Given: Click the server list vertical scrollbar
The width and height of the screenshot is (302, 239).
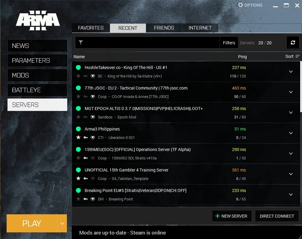Looking at the screenshot, I should 301,87.
